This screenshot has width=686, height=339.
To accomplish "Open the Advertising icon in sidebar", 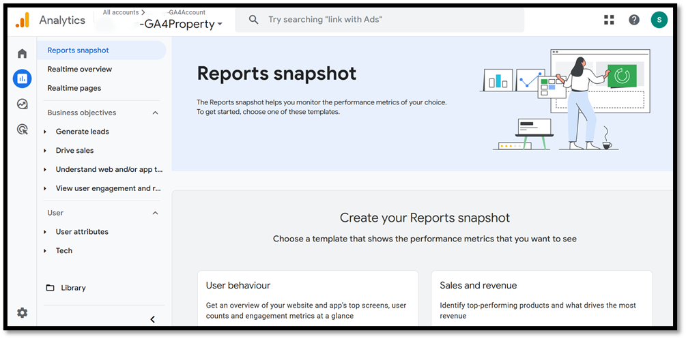I will (22, 129).
